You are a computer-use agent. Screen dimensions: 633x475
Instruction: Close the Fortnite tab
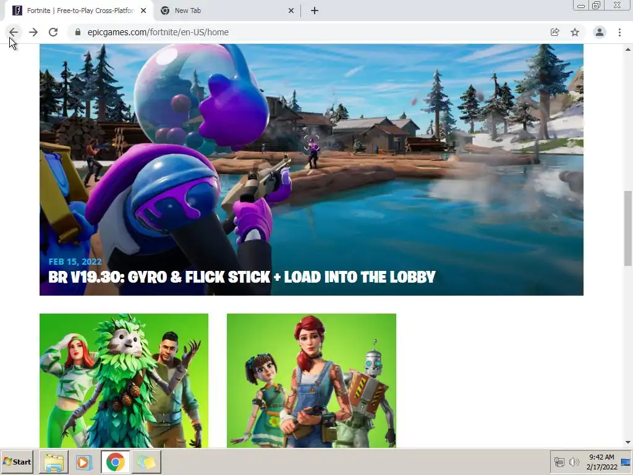pyautogui.click(x=143, y=11)
